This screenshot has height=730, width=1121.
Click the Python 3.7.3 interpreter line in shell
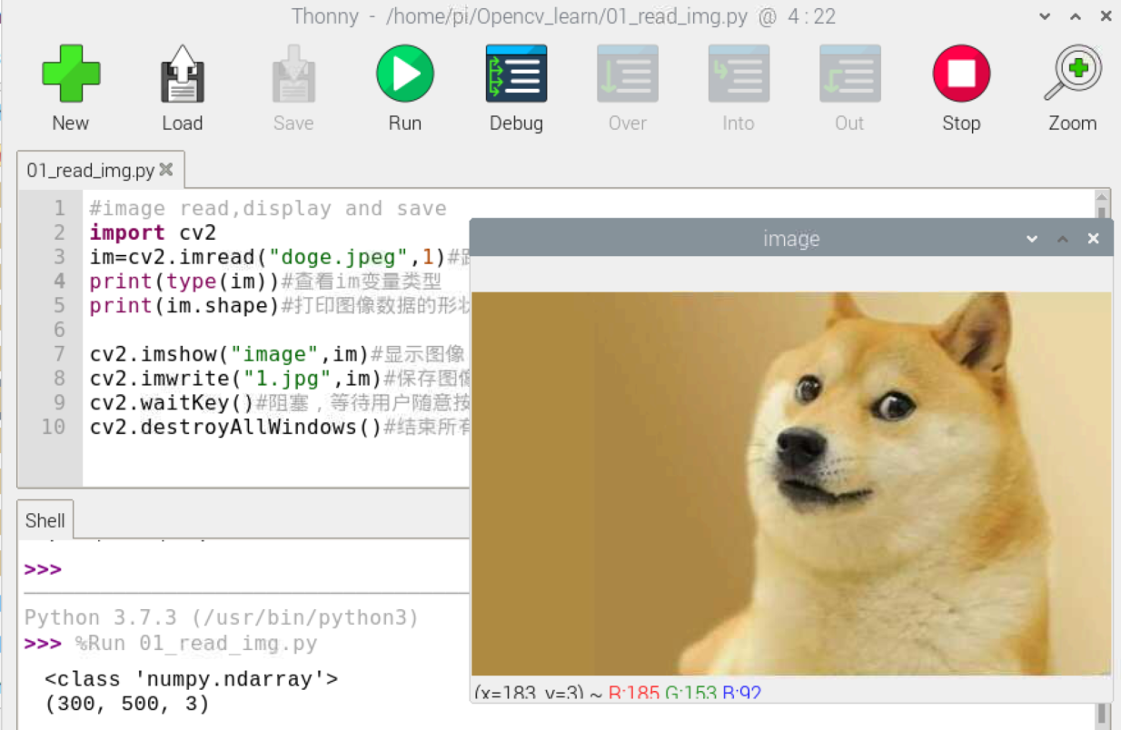click(x=222, y=618)
